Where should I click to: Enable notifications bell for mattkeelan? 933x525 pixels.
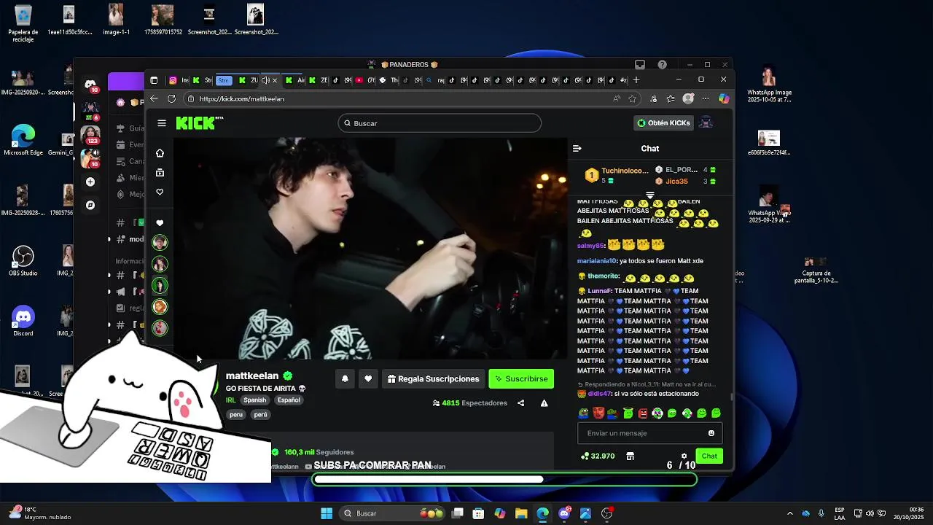tap(345, 378)
